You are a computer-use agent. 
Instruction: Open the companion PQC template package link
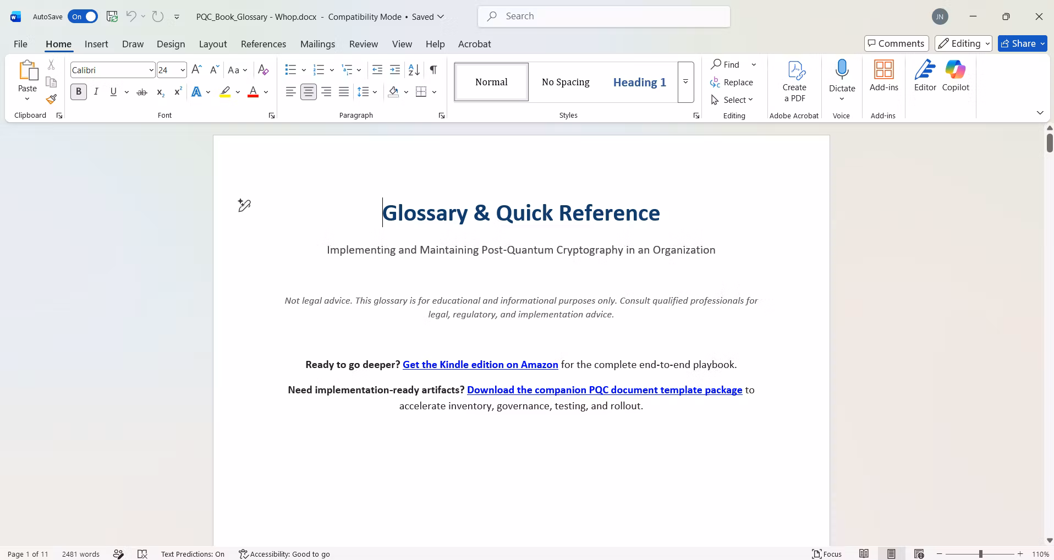click(605, 390)
